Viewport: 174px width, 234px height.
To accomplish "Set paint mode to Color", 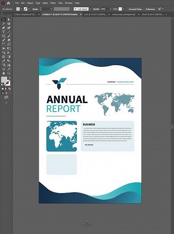I will point(3,89).
